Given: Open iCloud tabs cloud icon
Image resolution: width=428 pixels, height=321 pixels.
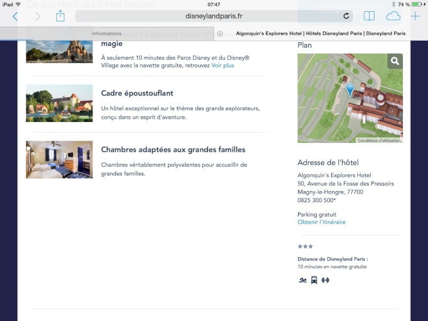Looking at the screenshot, I should [393, 16].
